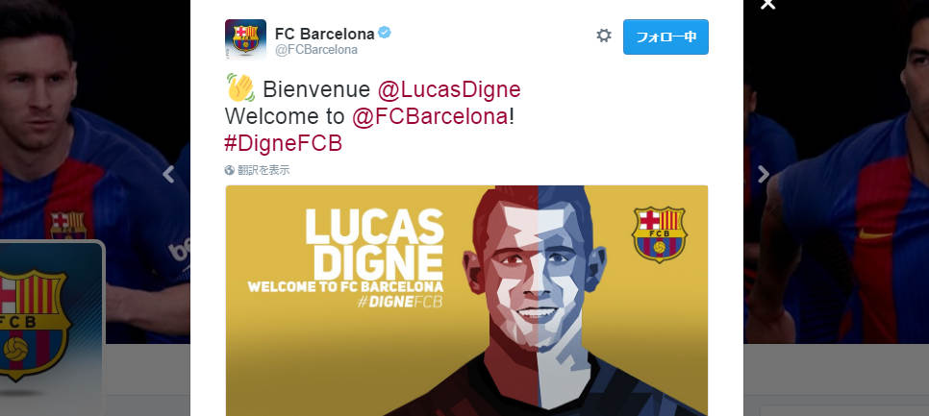Click the @FCBarcelona mention in tweet text
929x416 pixels.
pyautogui.click(x=430, y=116)
